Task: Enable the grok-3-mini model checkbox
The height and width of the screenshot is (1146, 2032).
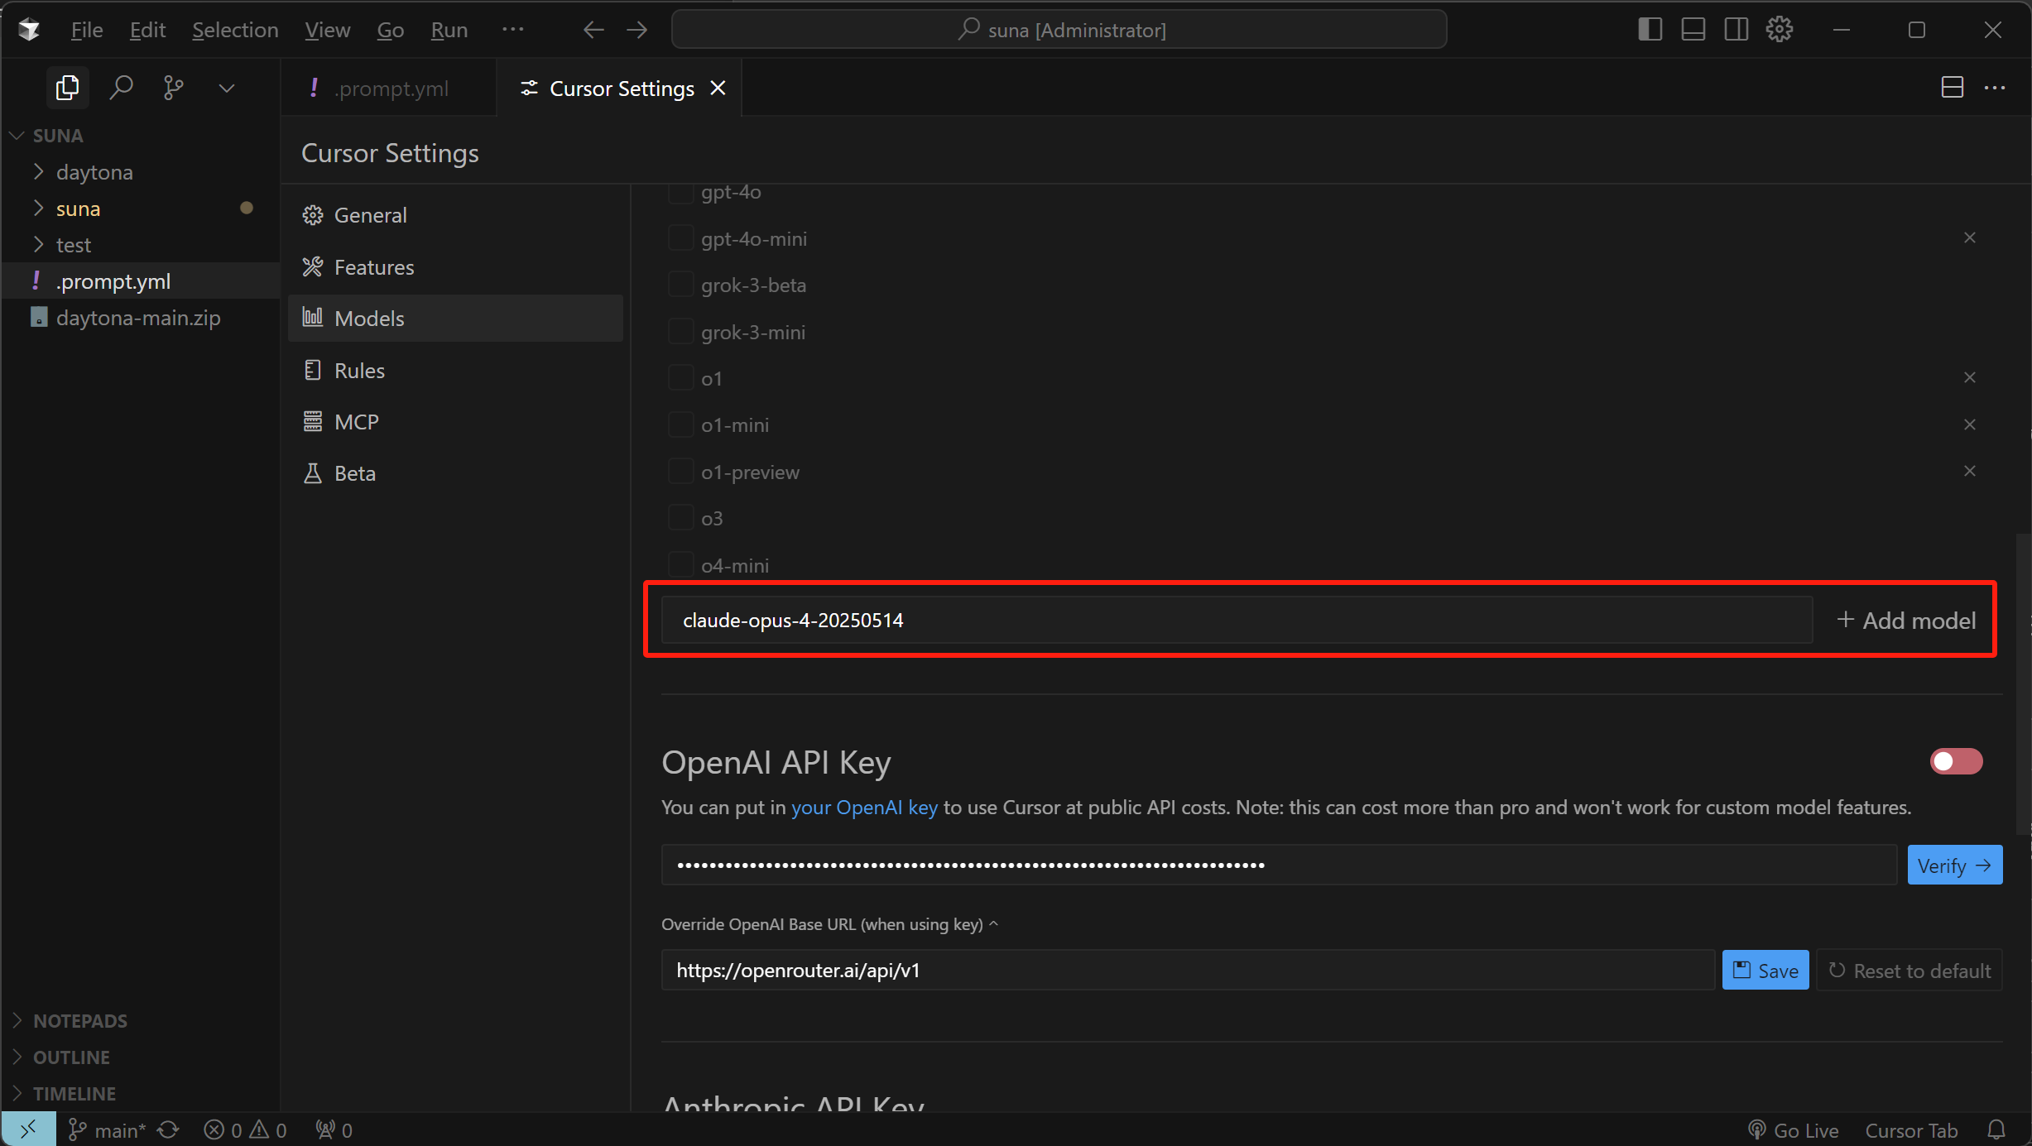Action: (x=680, y=332)
